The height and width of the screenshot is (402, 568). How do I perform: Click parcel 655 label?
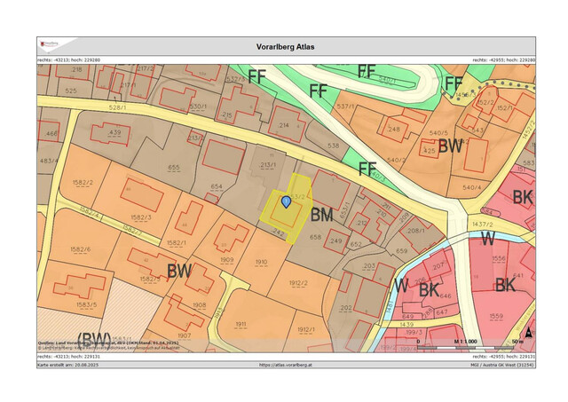pos(174,167)
